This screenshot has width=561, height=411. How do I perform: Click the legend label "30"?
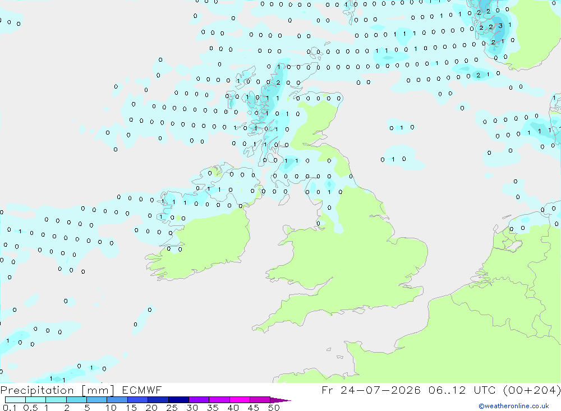[192, 408]
